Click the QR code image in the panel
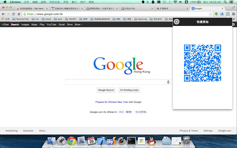237x148 pixels. tap(203, 63)
